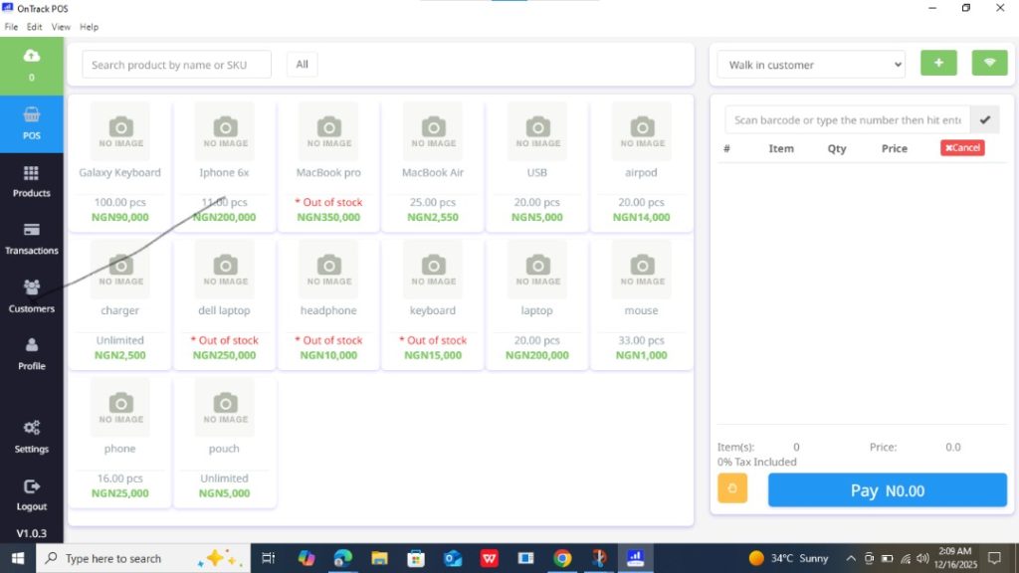
Task: Expand the Walk in customer dropdown
Action: coord(811,65)
